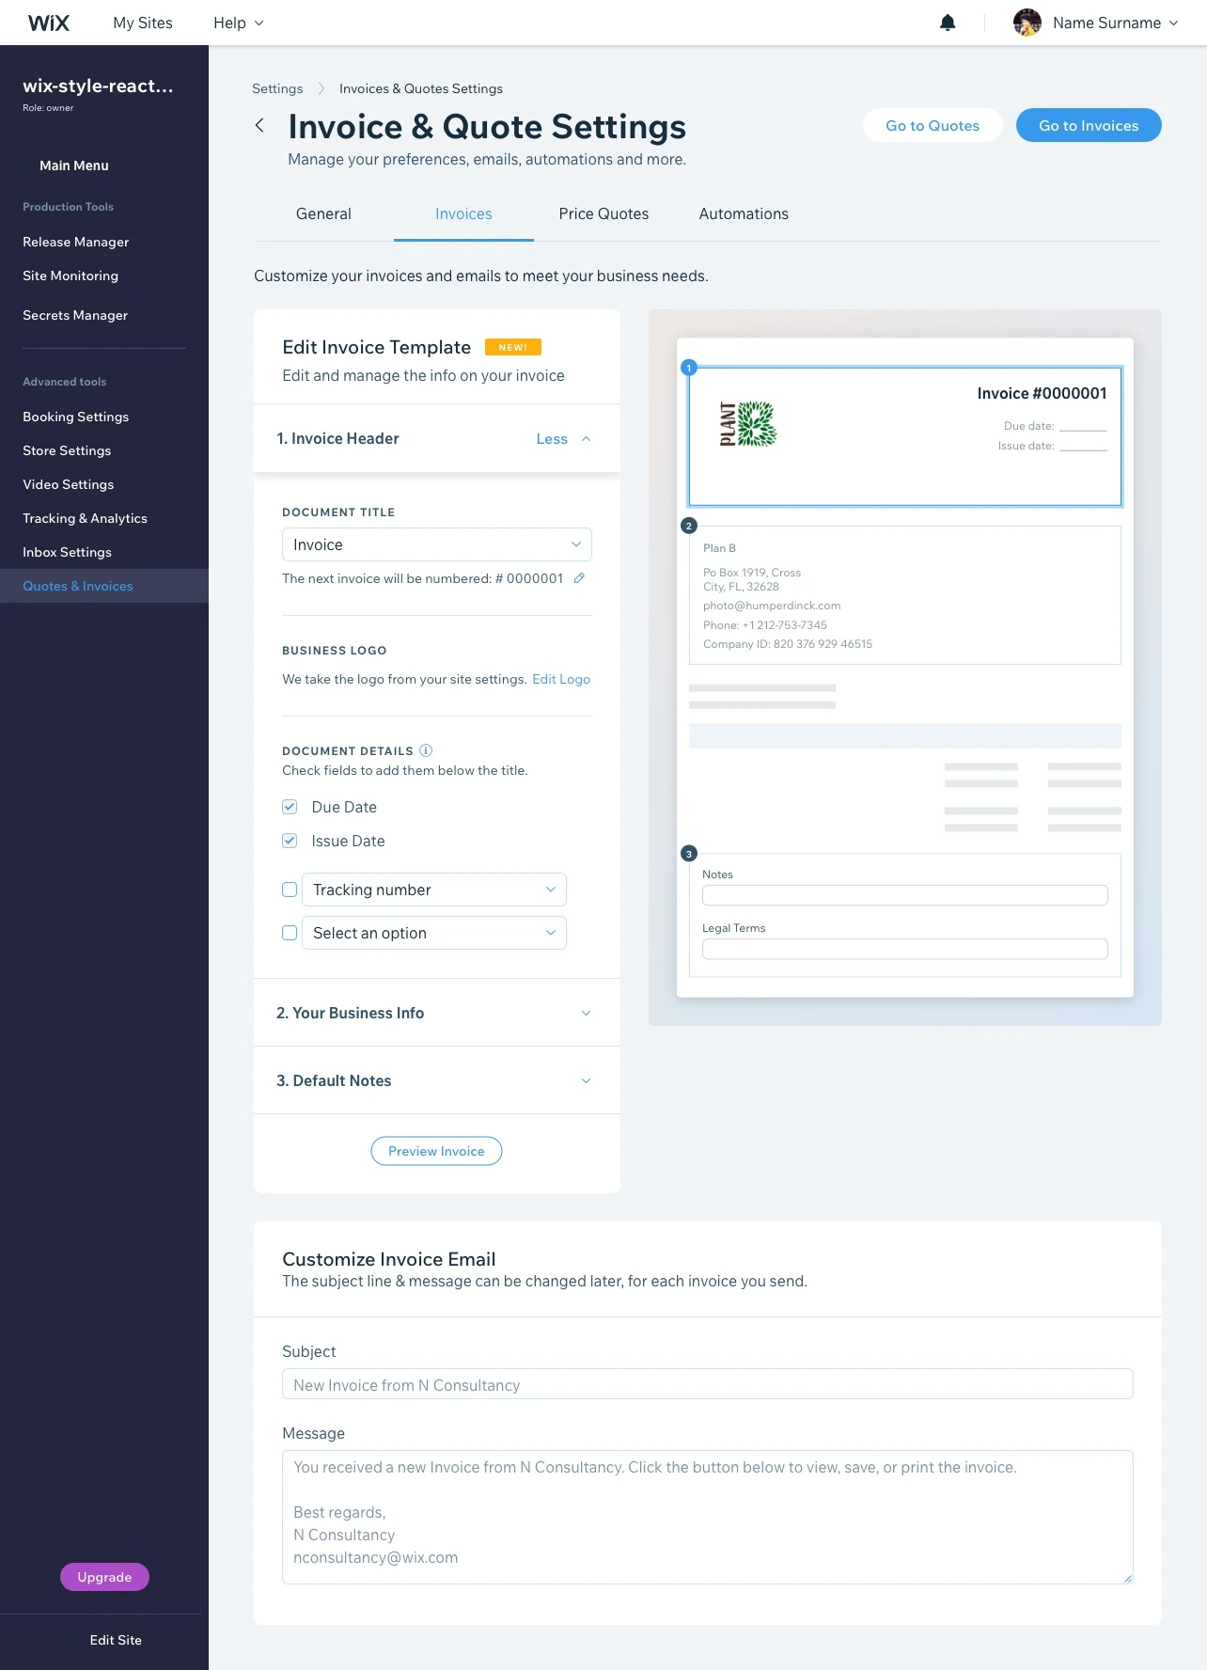Open the Name Surname account dropdown
This screenshot has height=1670, width=1207.
click(1116, 23)
